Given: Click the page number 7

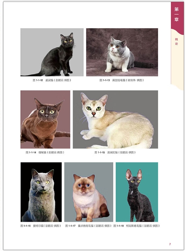Looking at the screenshot, I should point(170,244).
